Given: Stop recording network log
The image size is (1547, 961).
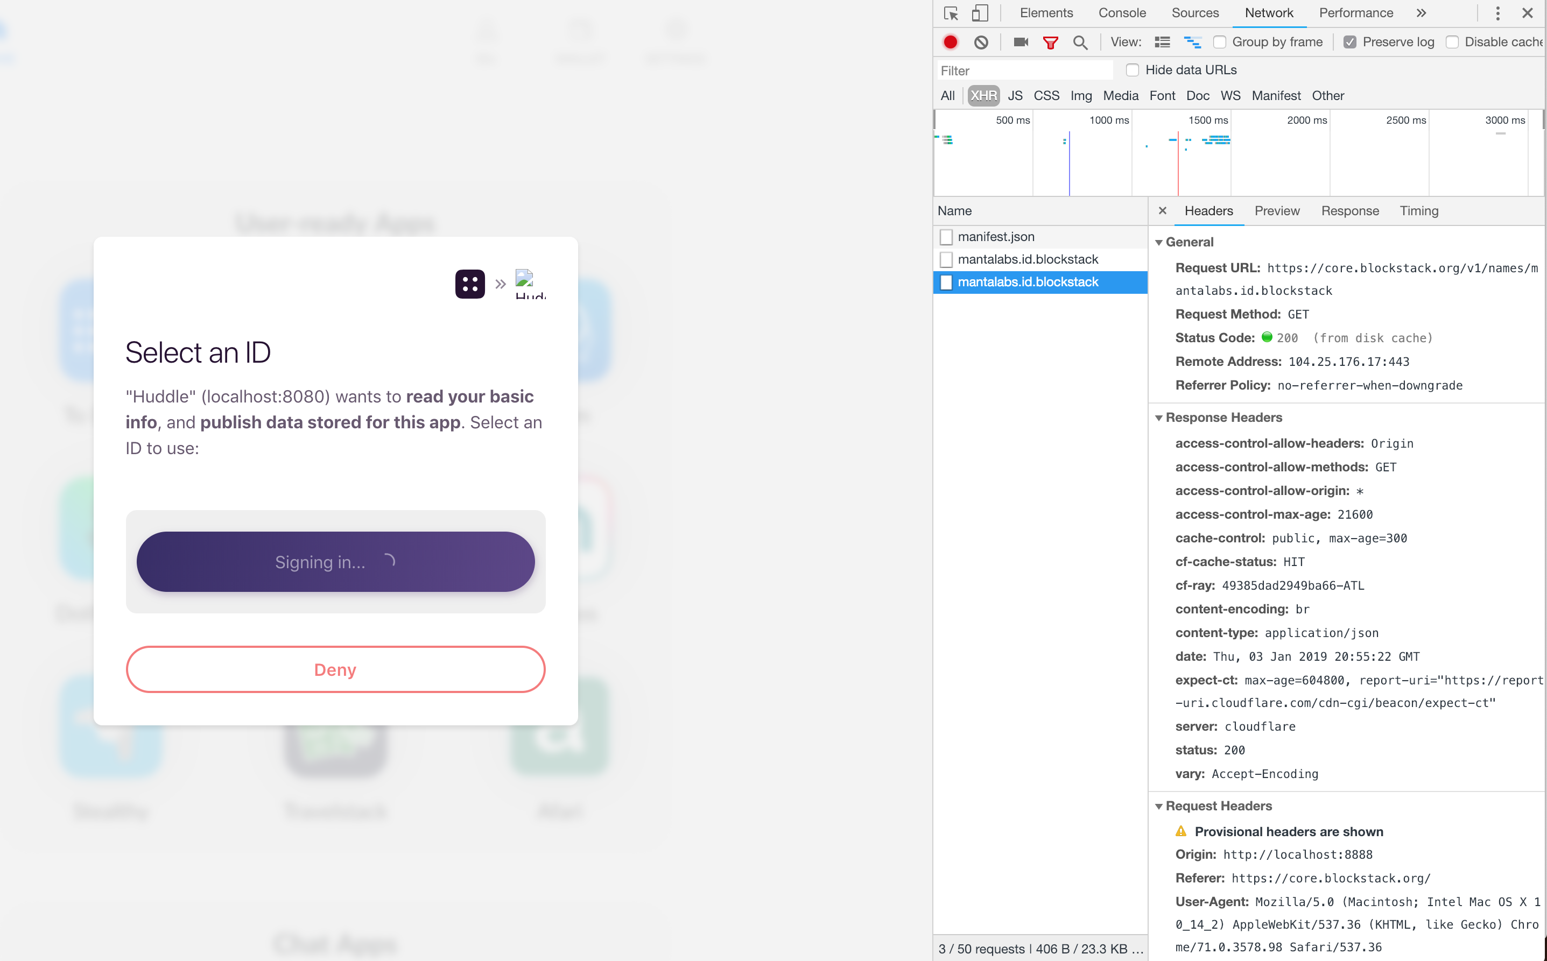Looking at the screenshot, I should [951, 42].
